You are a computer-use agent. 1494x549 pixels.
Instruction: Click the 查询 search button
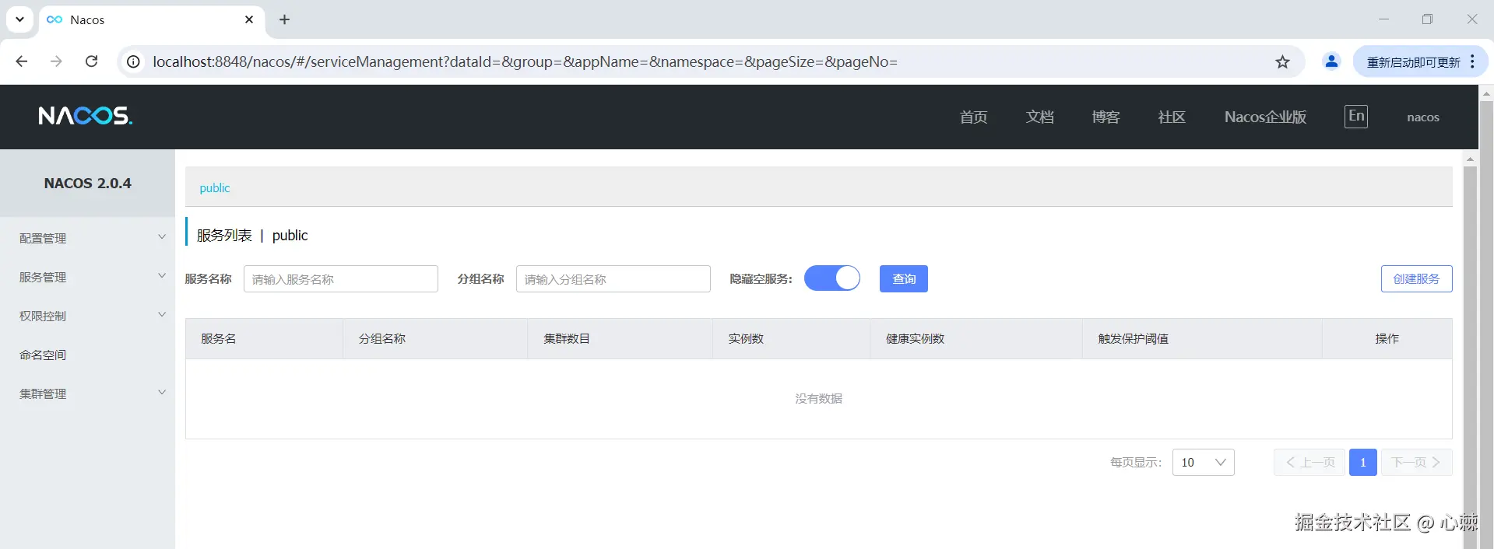point(904,278)
